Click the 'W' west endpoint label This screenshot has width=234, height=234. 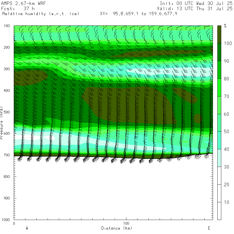click(27, 228)
